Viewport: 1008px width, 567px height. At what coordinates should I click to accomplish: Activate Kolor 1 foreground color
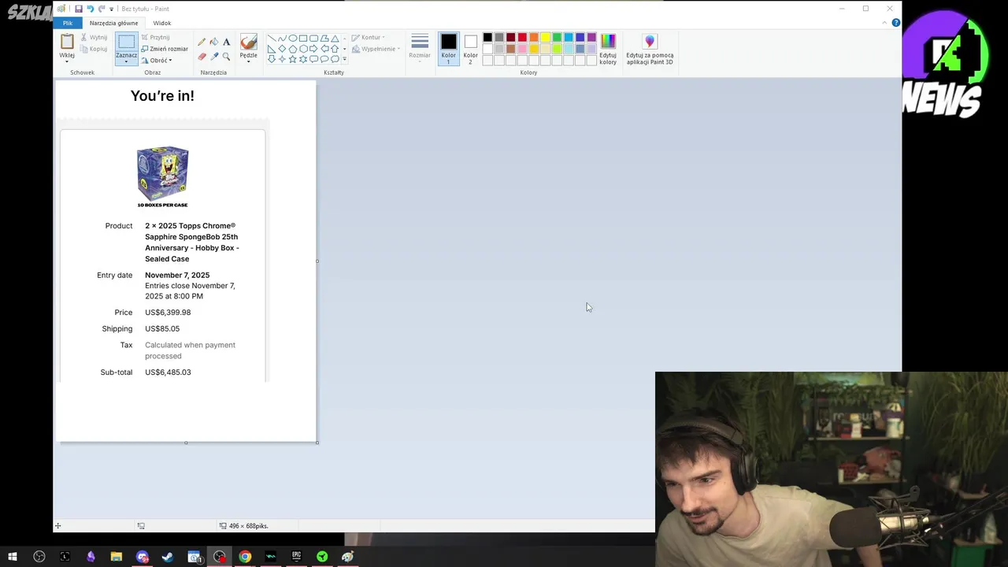click(x=449, y=48)
